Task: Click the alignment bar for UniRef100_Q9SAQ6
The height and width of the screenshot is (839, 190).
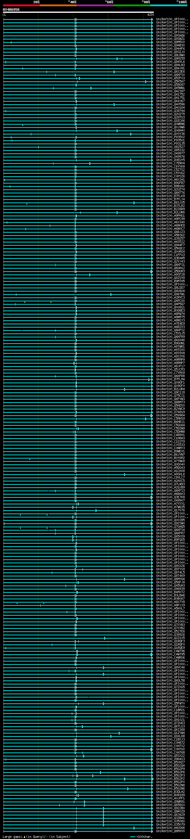Action: 78,36
